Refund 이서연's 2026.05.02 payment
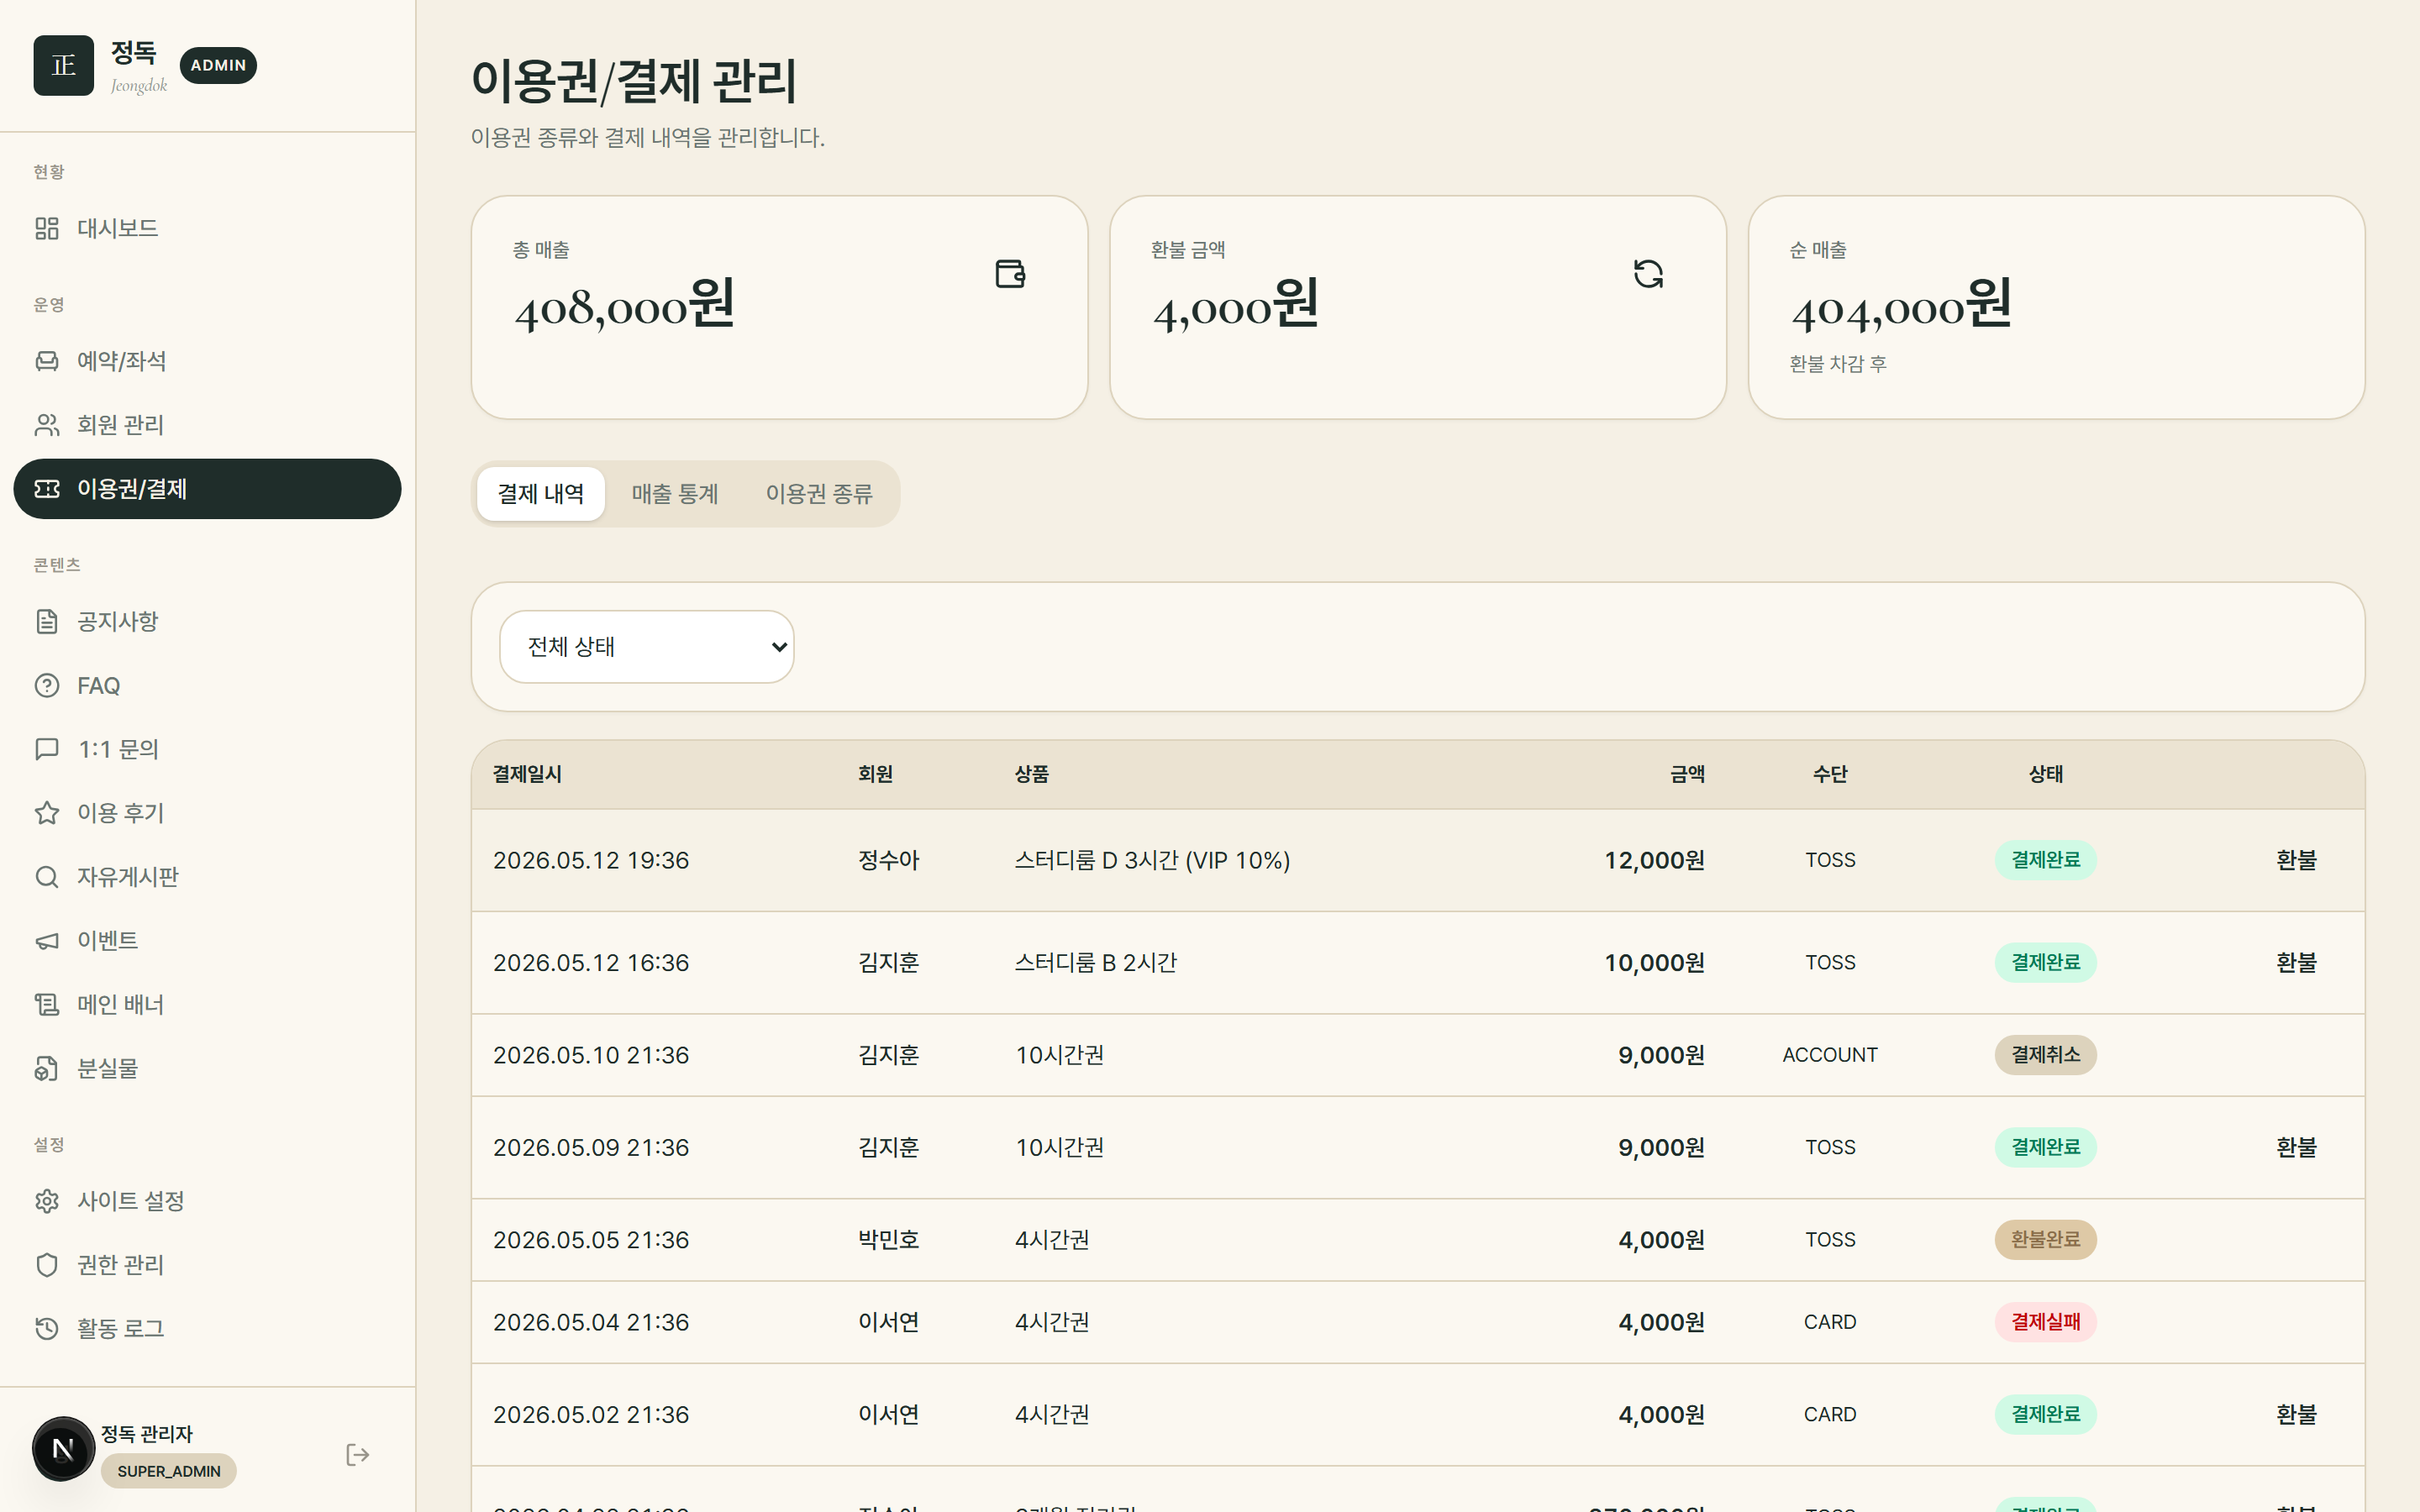The image size is (2420, 1512). (x=2296, y=1415)
